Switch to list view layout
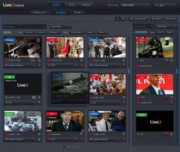 pos(123,19)
